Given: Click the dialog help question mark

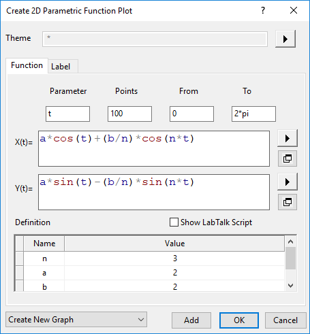Looking at the screenshot, I should tap(263, 10).
